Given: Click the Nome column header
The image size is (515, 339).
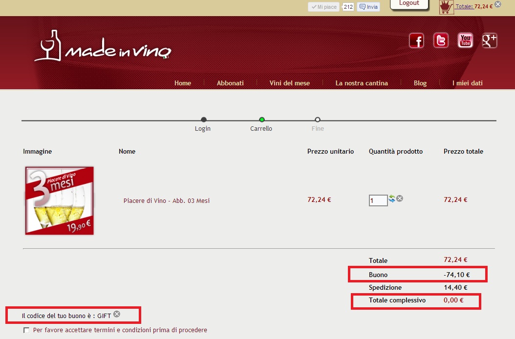Looking at the screenshot, I should point(127,152).
